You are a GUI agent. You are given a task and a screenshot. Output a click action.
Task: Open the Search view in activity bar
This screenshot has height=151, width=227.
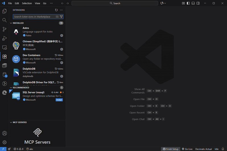5,20
